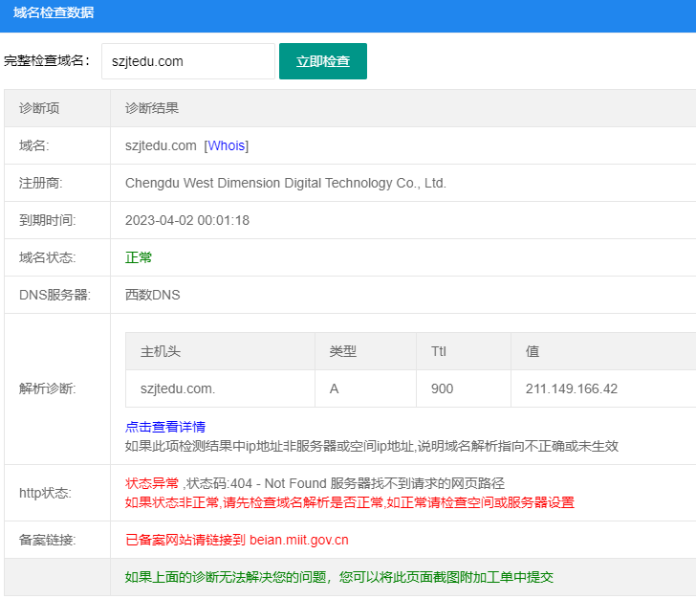Click the domain name input field
The height and width of the screenshot is (599, 696).
coord(187,61)
